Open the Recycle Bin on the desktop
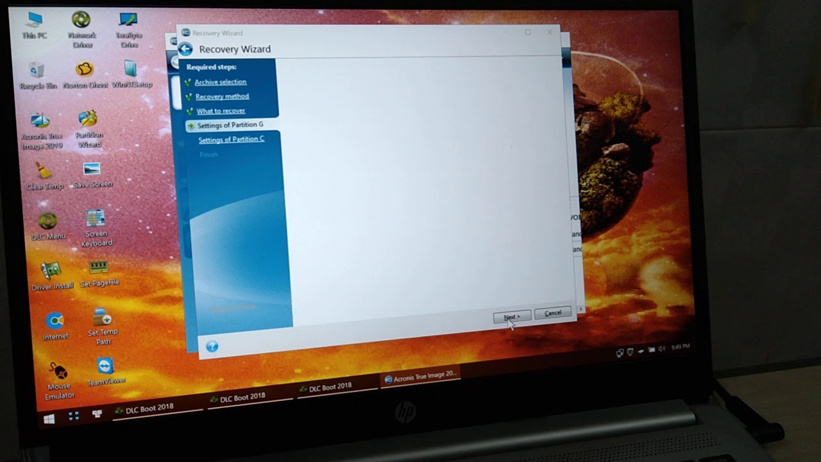Viewport: 821px width, 462px height. 38,75
